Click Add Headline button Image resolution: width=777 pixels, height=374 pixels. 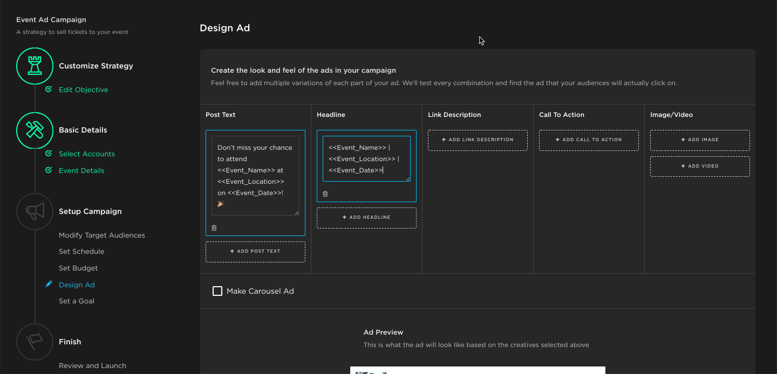(x=366, y=218)
